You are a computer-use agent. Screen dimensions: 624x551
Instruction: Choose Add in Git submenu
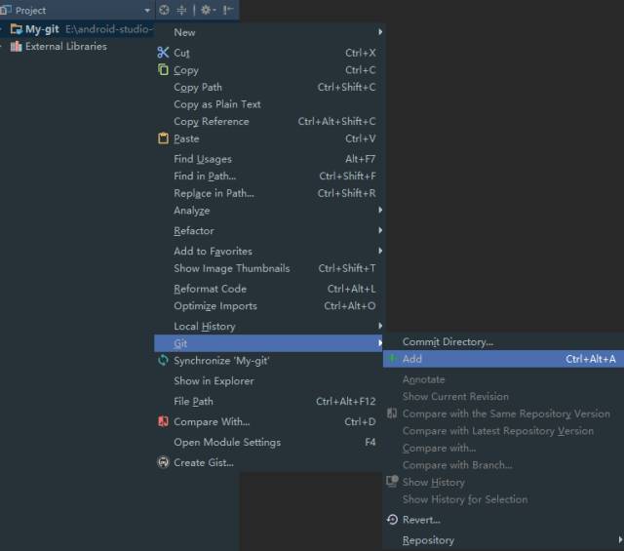click(x=503, y=359)
